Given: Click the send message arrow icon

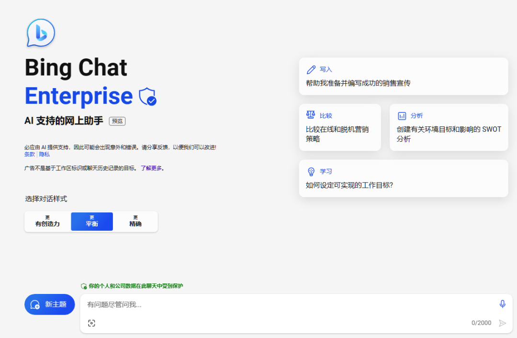Looking at the screenshot, I should [x=502, y=323].
